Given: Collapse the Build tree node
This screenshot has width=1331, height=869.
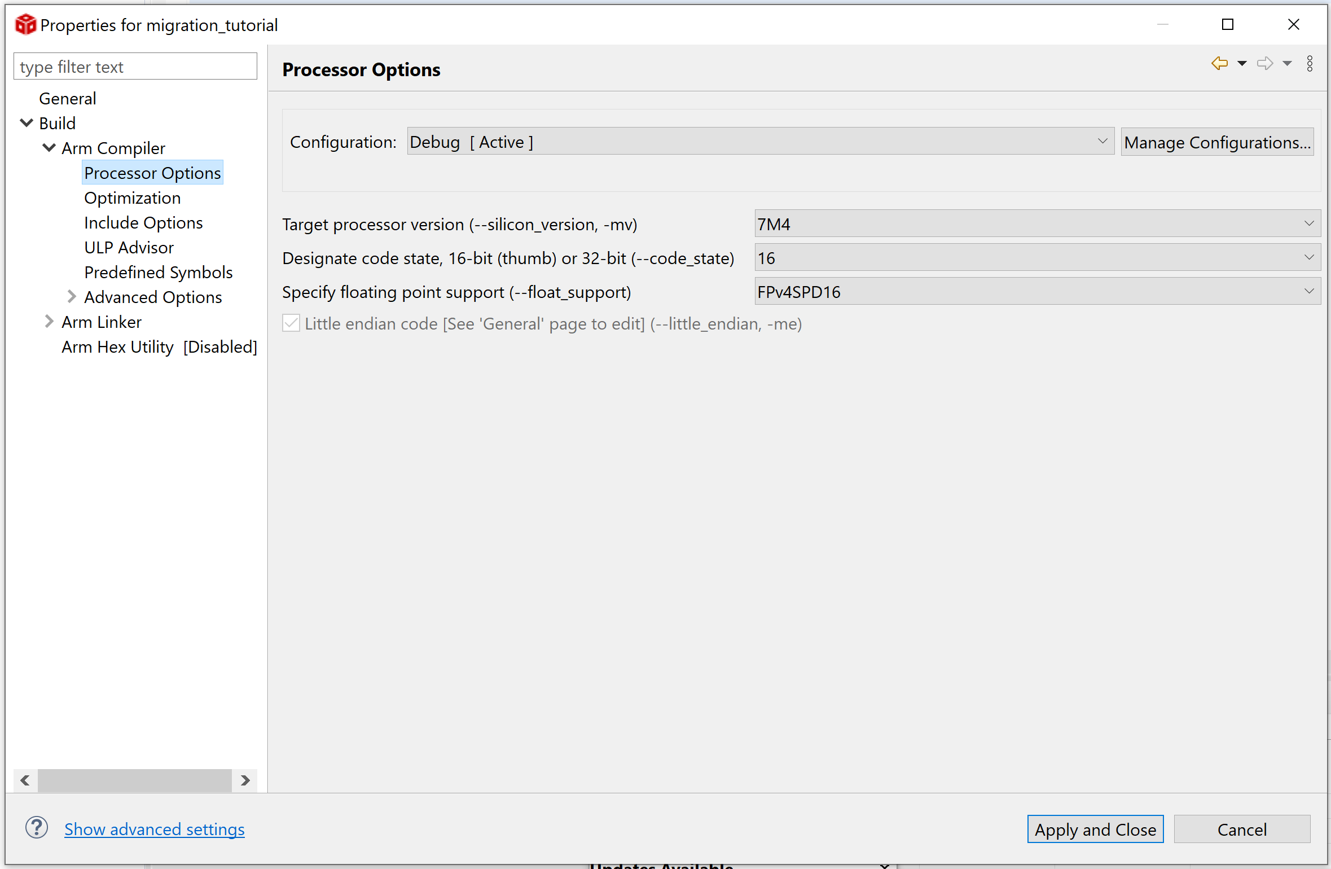Looking at the screenshot, I should 27,122.
